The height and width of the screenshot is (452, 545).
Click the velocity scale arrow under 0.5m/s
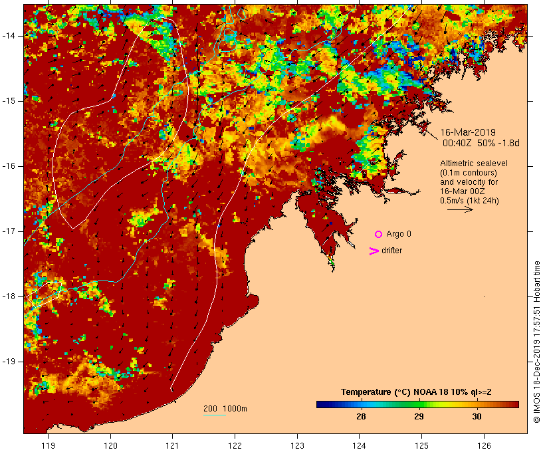(460, 209)
